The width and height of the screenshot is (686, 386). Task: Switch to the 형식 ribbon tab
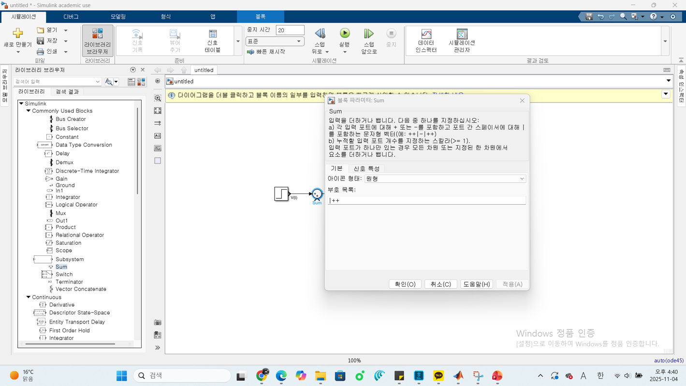point(166,16)
